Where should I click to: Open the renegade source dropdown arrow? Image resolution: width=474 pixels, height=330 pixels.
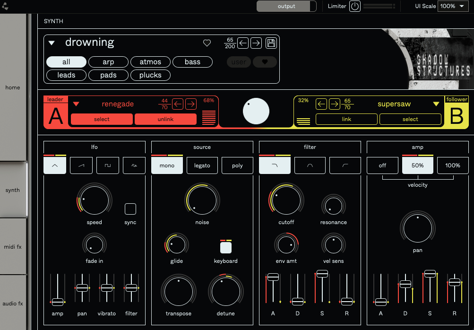[76, 104]
